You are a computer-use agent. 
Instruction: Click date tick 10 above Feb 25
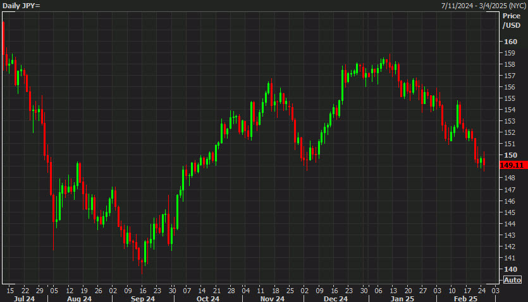452,291
